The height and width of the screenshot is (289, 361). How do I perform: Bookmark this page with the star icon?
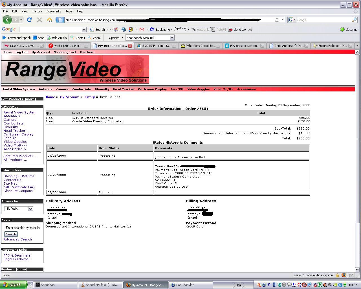[277, 20]
